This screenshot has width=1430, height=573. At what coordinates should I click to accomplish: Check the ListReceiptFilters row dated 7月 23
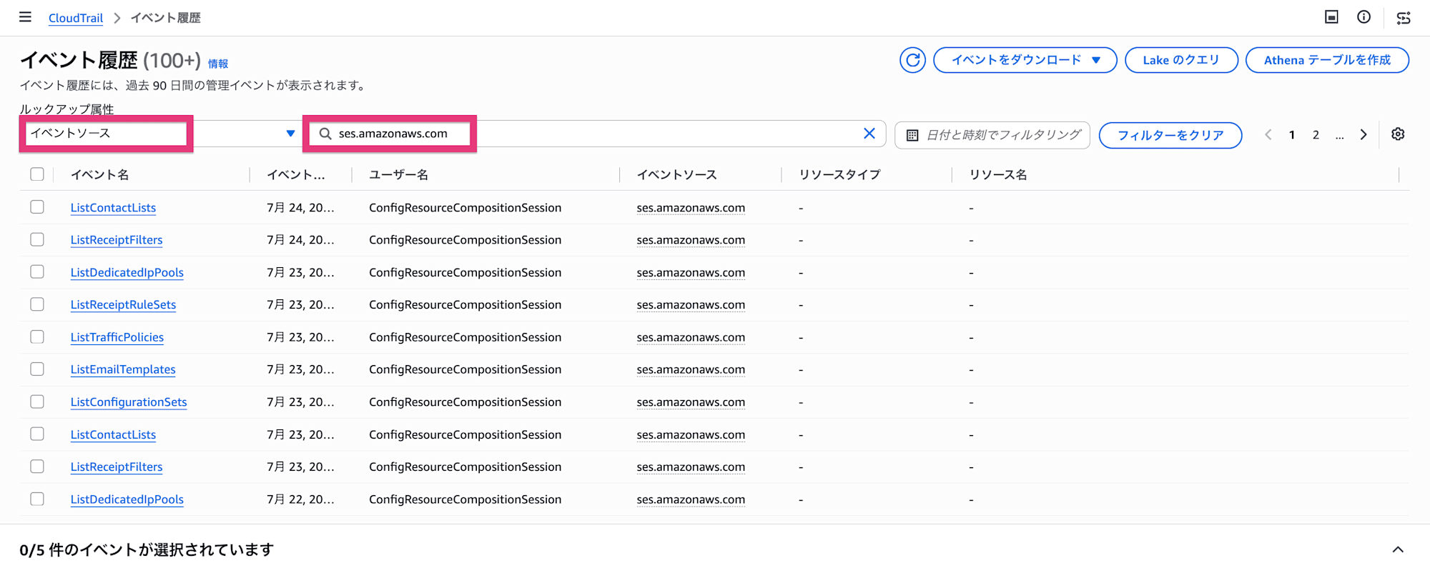pos(37,467)
